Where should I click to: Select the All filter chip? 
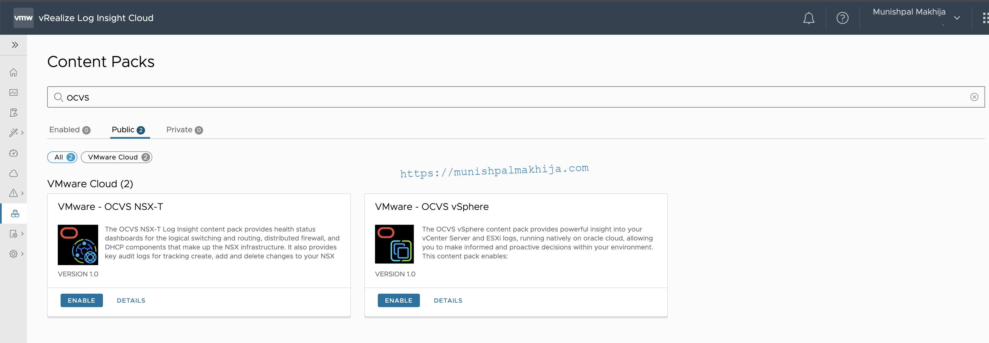coord(62,157)
